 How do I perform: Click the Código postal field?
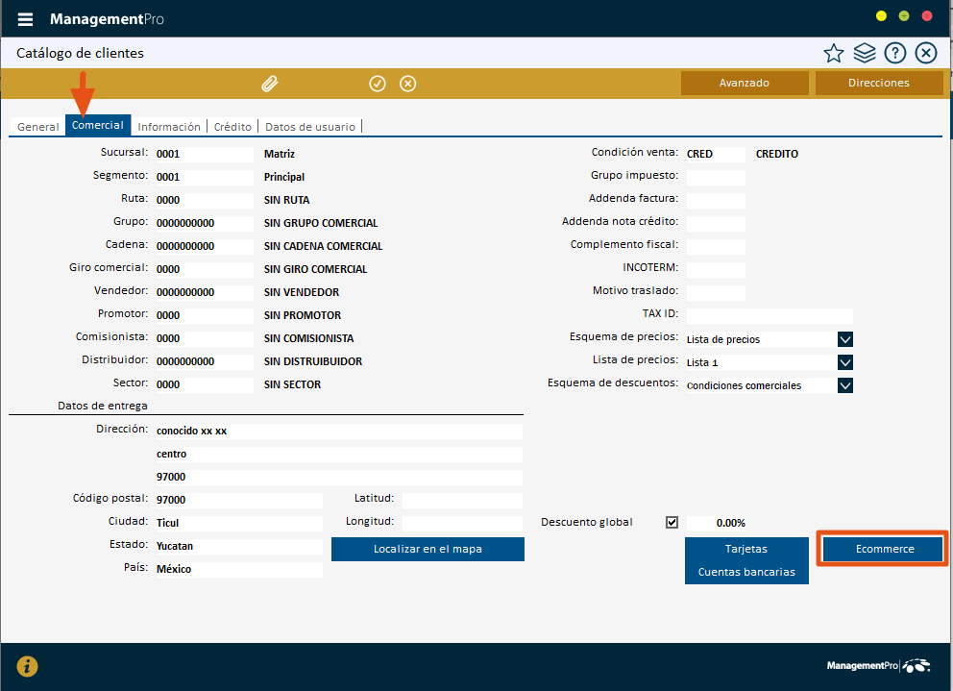[239, 500]
